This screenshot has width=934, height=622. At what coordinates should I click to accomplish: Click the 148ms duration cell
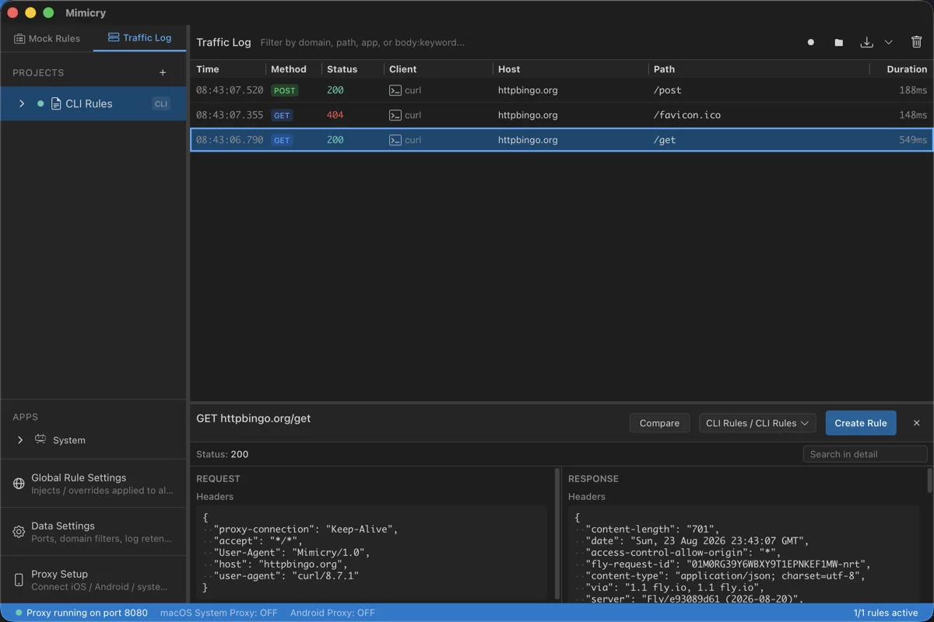coord(914,115)
